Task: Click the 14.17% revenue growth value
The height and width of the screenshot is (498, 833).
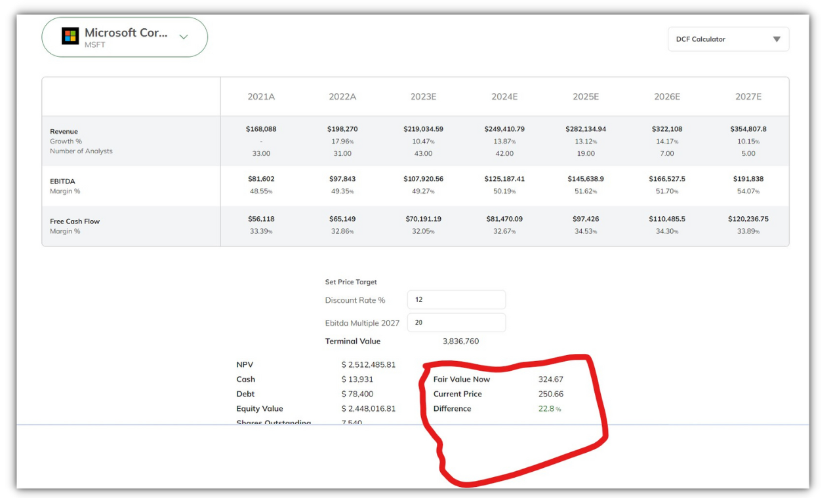Action: [x=667, y=142]
